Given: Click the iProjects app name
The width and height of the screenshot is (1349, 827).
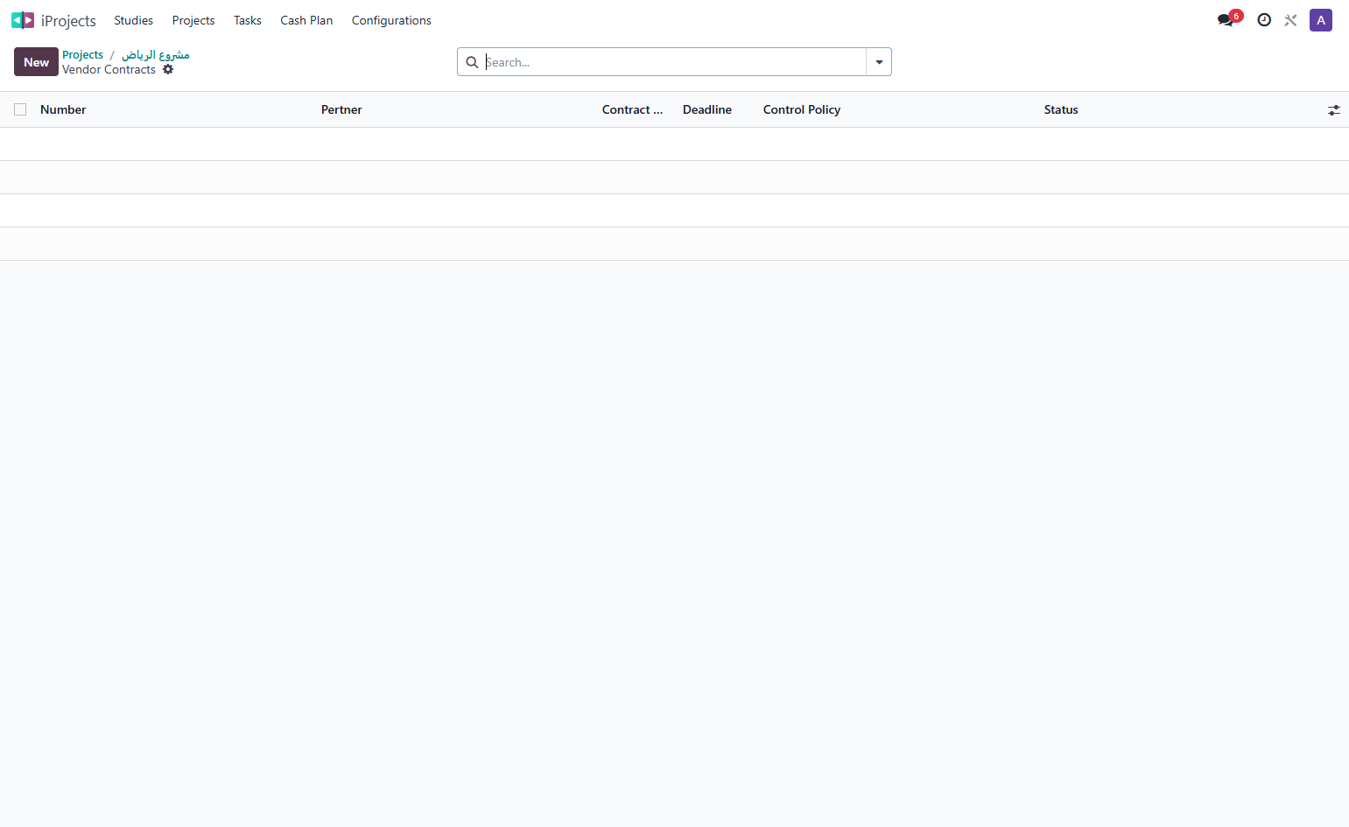Looking at the screenshot, I should tap(68, 20).
